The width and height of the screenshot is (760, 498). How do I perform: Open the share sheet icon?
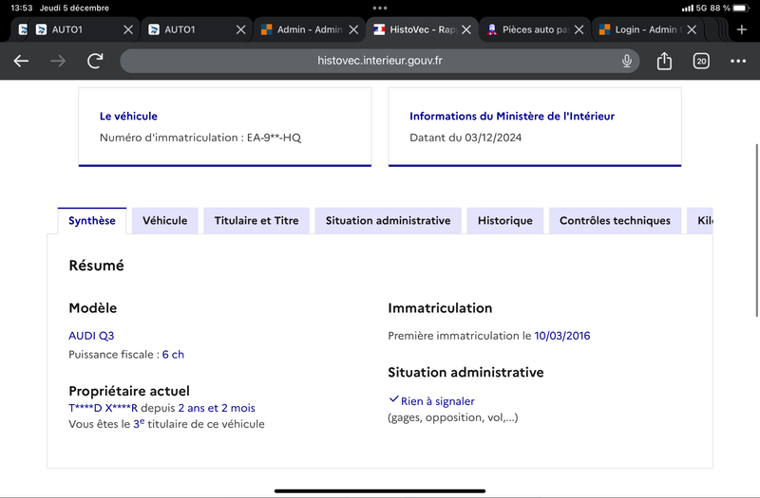pyautogui.click(x=664, y=61)
